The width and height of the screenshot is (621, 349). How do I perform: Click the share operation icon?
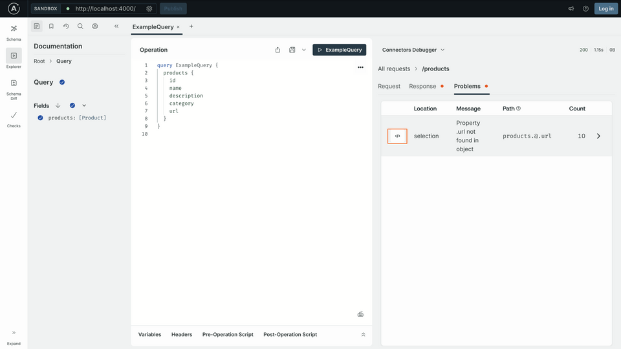point(278,50)
